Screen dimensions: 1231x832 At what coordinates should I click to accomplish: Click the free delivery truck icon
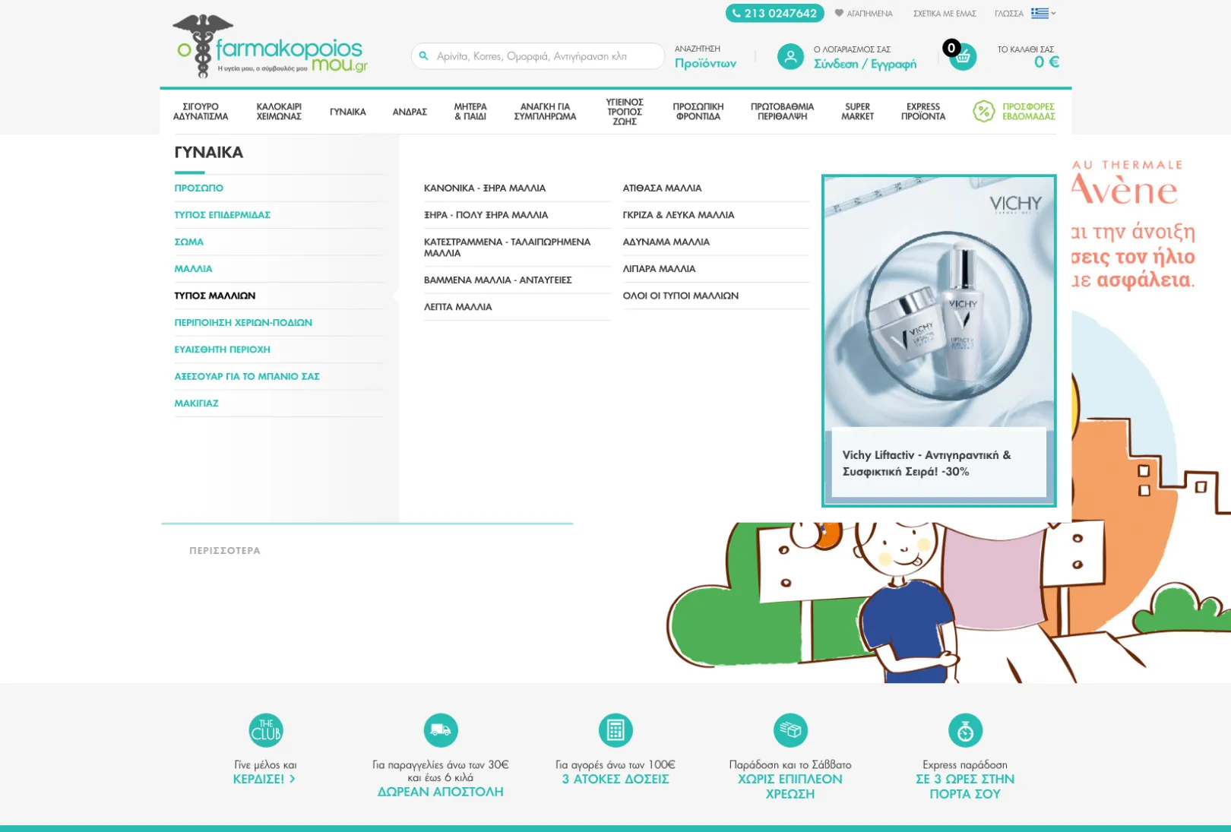click(x=441, y=730)
